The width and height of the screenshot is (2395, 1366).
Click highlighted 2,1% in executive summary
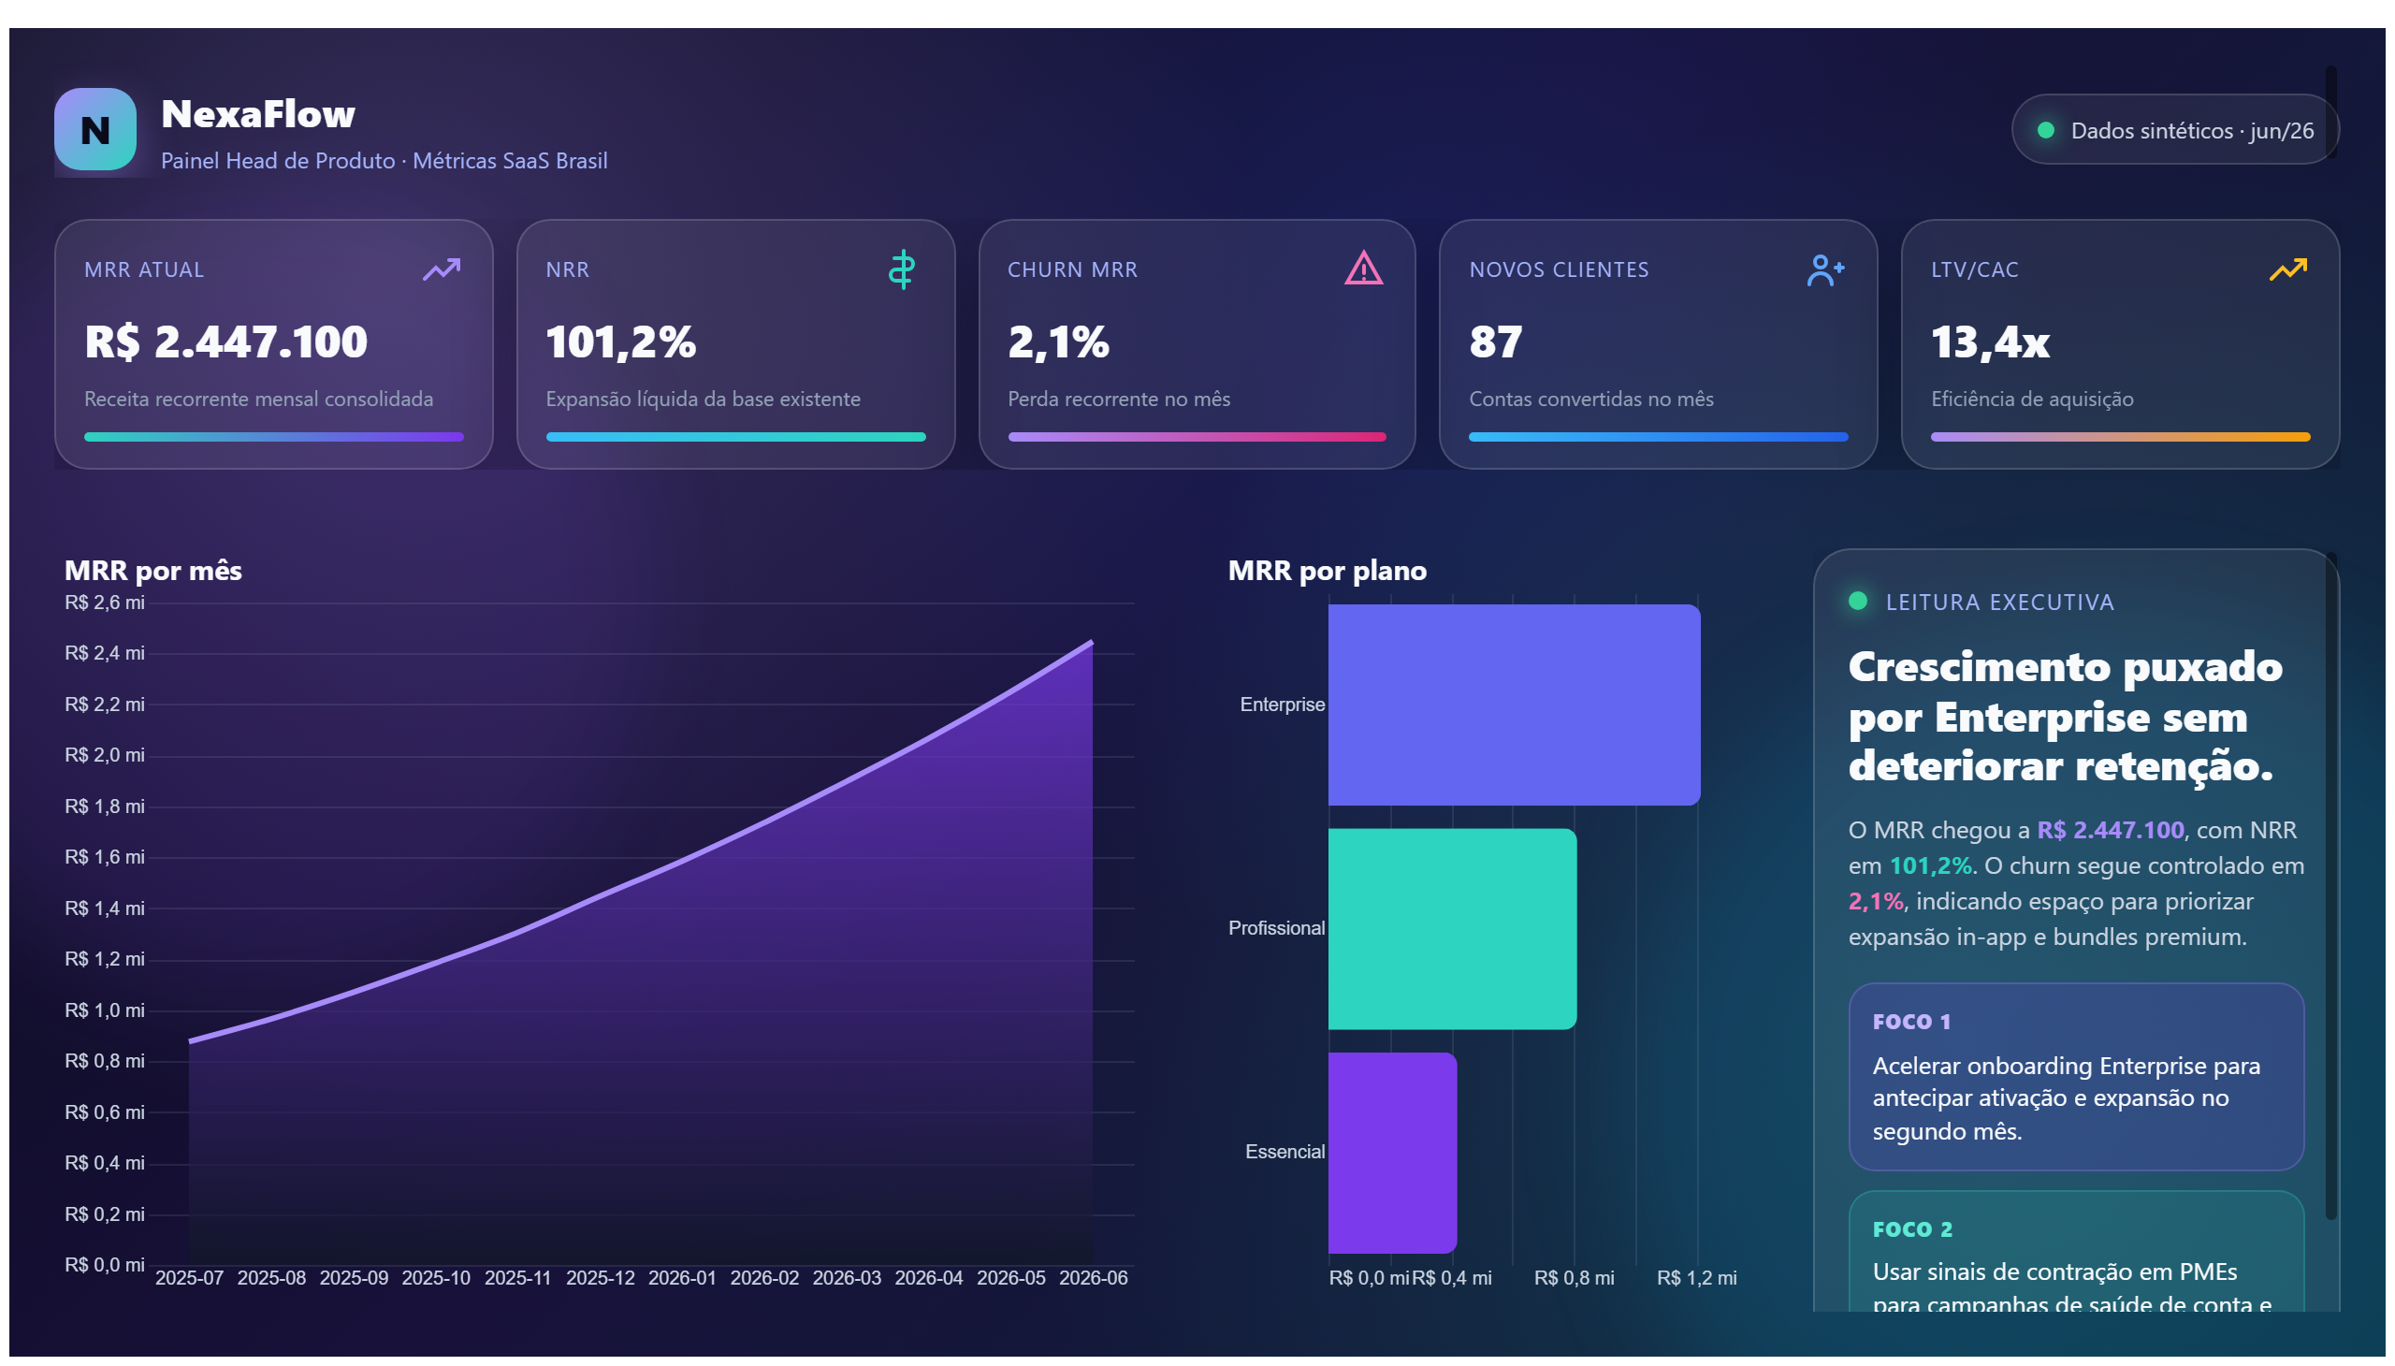pyautogui.click(x=1875, y=902)
